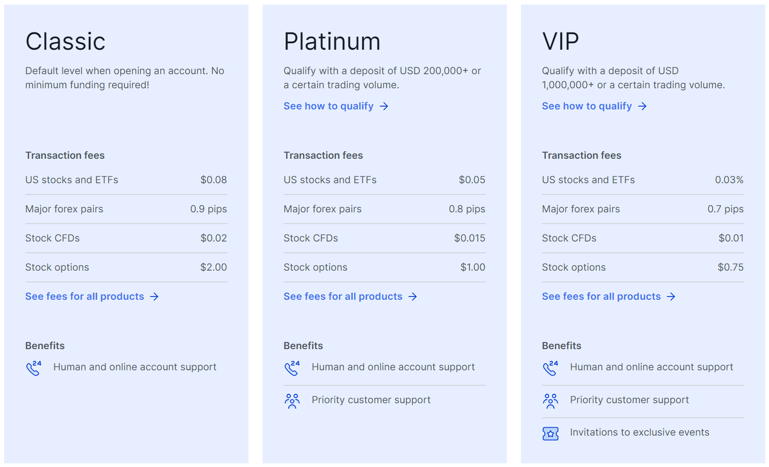Click the 24-hour phone icon in Platinum card

pos(292,368)
